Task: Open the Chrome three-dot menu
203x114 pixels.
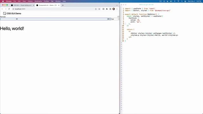Action: (x=117, y=9)
